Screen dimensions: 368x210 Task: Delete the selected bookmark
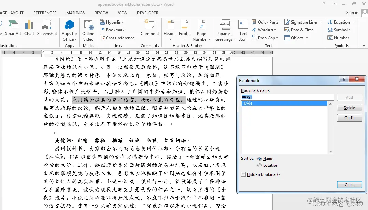349,107
